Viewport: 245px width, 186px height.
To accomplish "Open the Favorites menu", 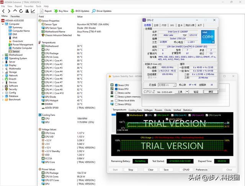I will click(x=29, y=6).
